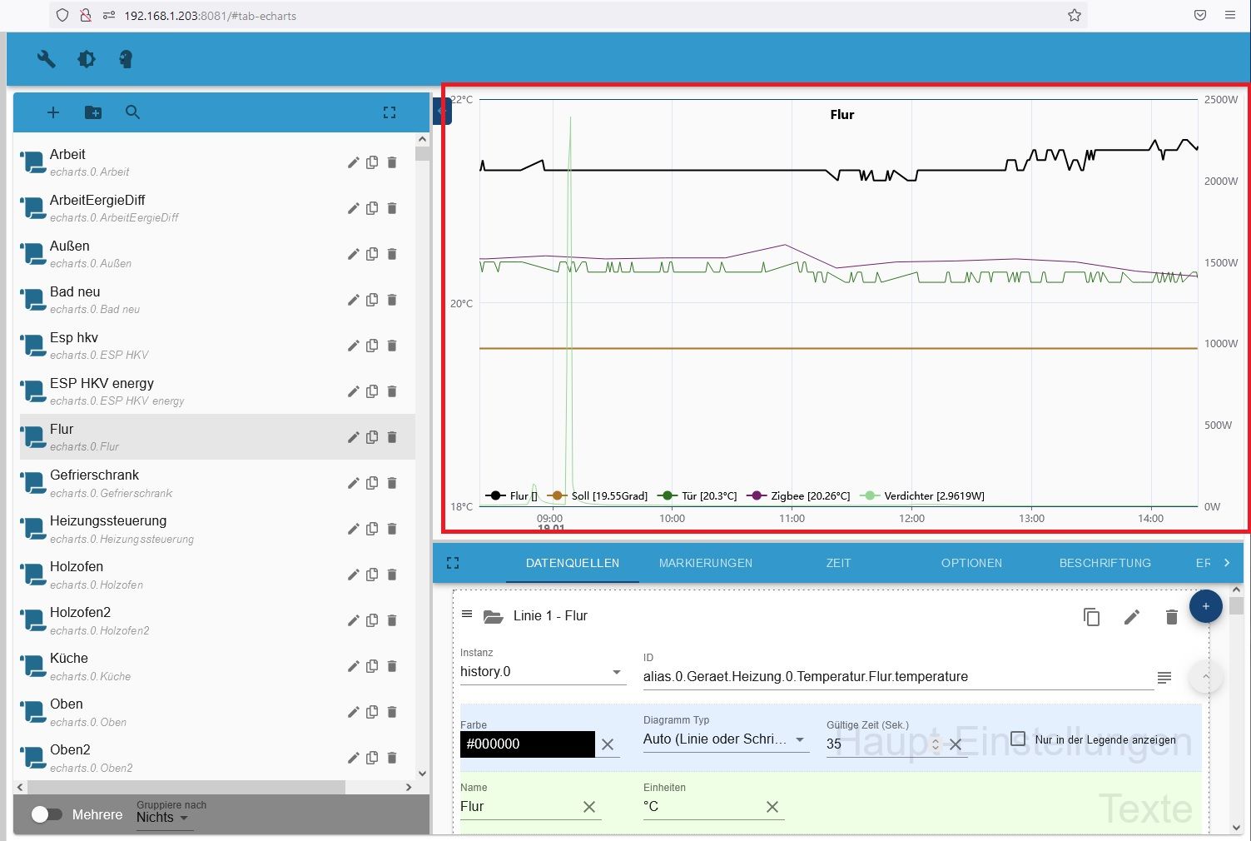The width and height of the screenshot is (1251, 841).
Task: Copy the ArbeitEergieDiff preset
Action: point(372,208)
